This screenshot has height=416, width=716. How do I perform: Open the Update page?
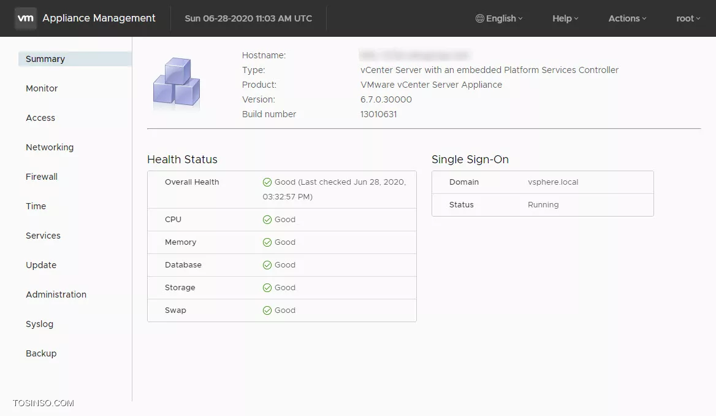point(41,265)
